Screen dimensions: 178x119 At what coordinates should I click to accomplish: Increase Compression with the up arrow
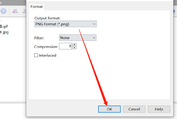[74, 44]
